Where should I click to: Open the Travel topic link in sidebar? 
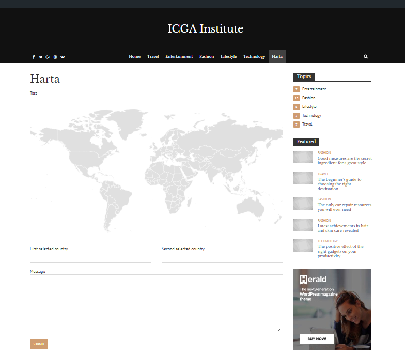(307, 125)
